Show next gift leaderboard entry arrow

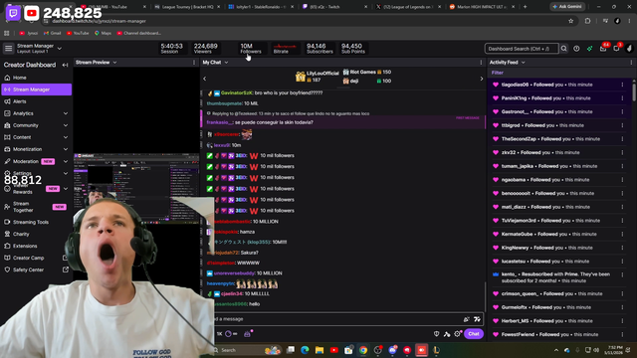click(482, 79)
